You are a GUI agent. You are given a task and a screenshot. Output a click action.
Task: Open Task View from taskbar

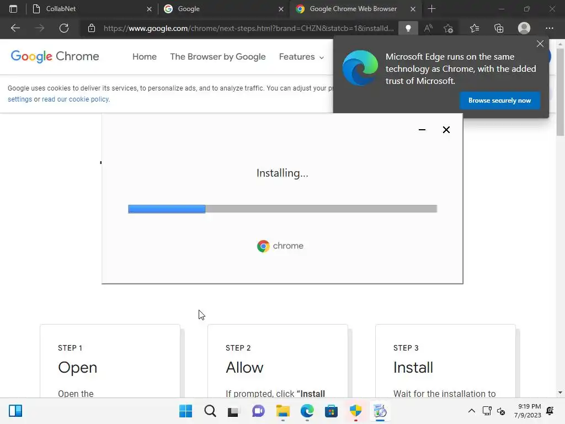233,411
